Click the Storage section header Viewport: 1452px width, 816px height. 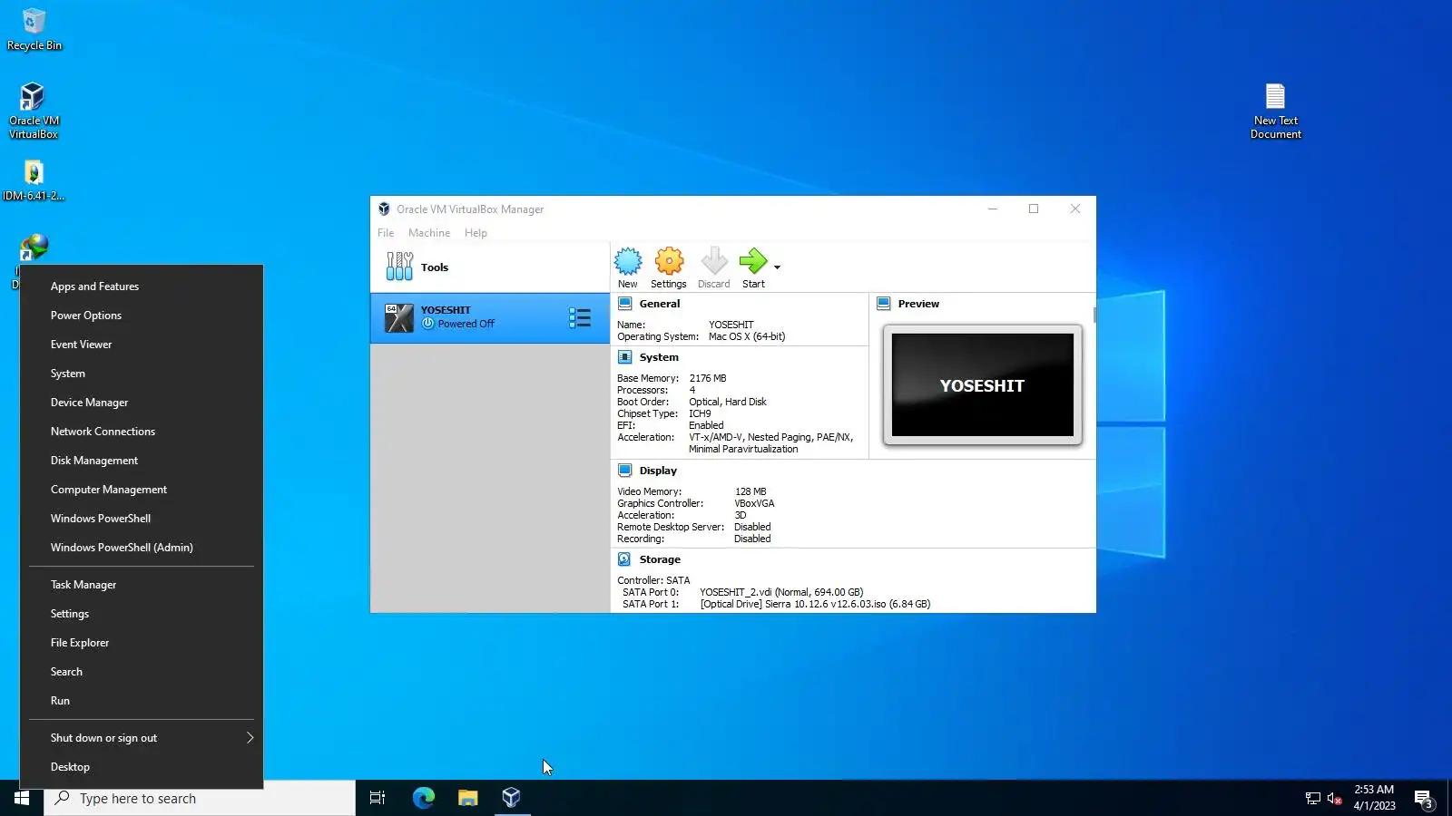click(x=660, y=559)
